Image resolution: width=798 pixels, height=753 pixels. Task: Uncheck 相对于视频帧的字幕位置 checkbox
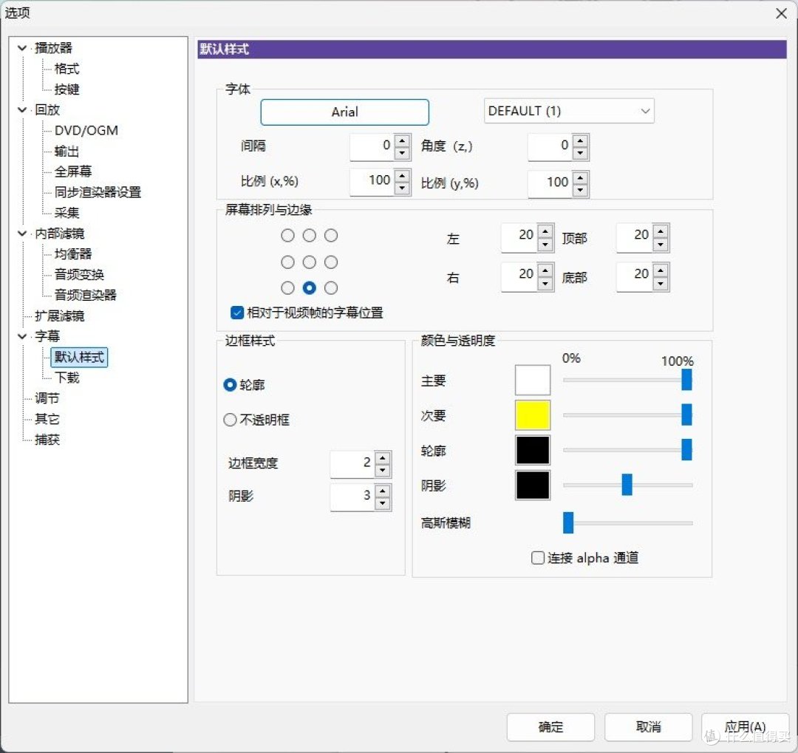coord(237,312)
